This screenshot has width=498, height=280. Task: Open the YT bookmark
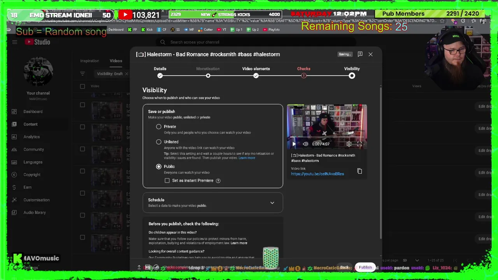222,30
